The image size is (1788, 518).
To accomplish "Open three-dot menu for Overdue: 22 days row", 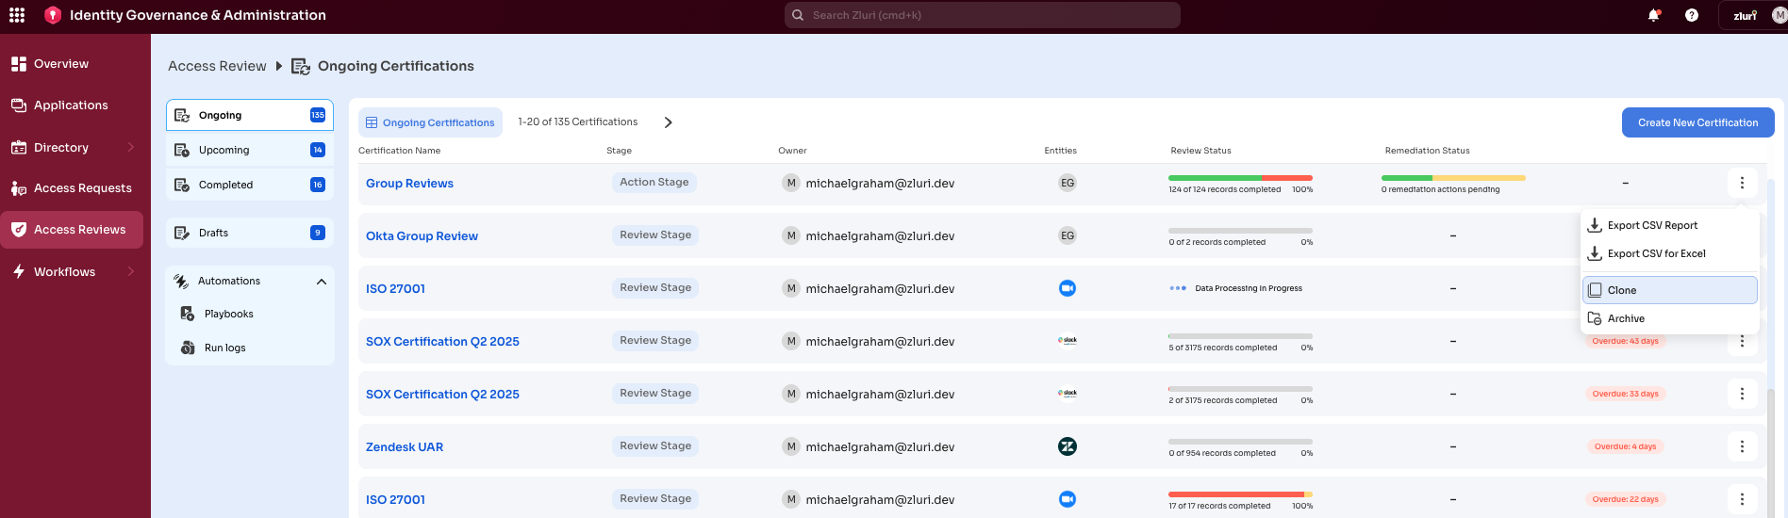I will click(x=1742, y=499).
